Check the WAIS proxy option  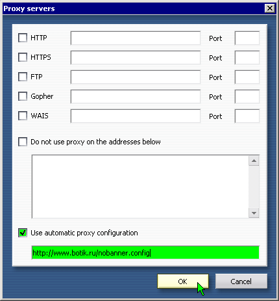(x=23, y=116)
